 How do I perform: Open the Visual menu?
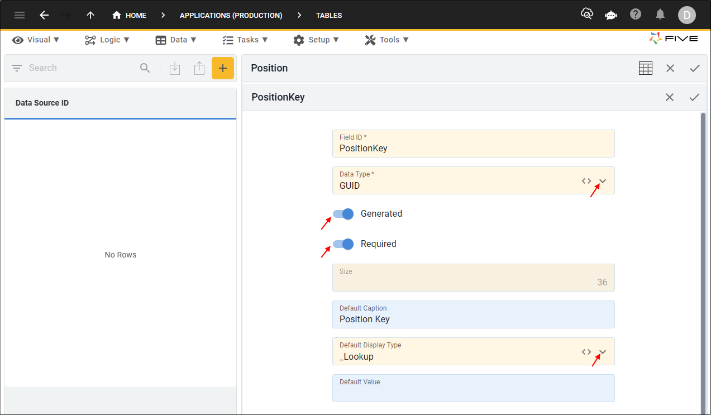coord(36,40)
